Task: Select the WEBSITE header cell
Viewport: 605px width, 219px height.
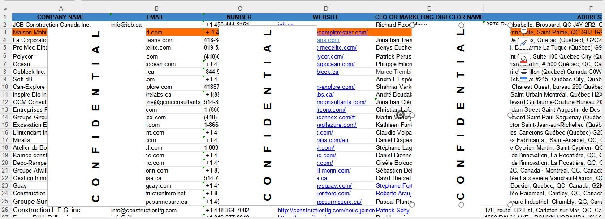Action: [325, 17]
